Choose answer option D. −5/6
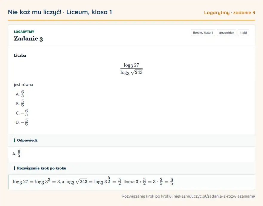This screenshot has width=263, height=206. [x=22, y=122]
